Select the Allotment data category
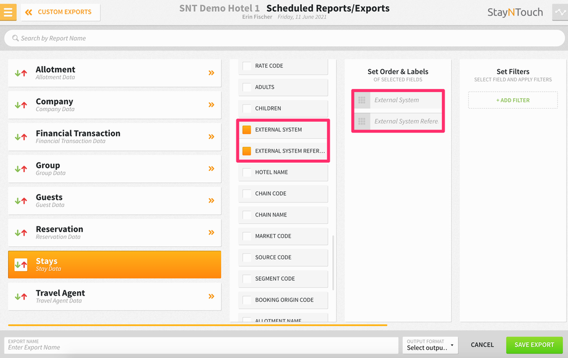Screen dimensions: 568x358 [x=114, y=73]
